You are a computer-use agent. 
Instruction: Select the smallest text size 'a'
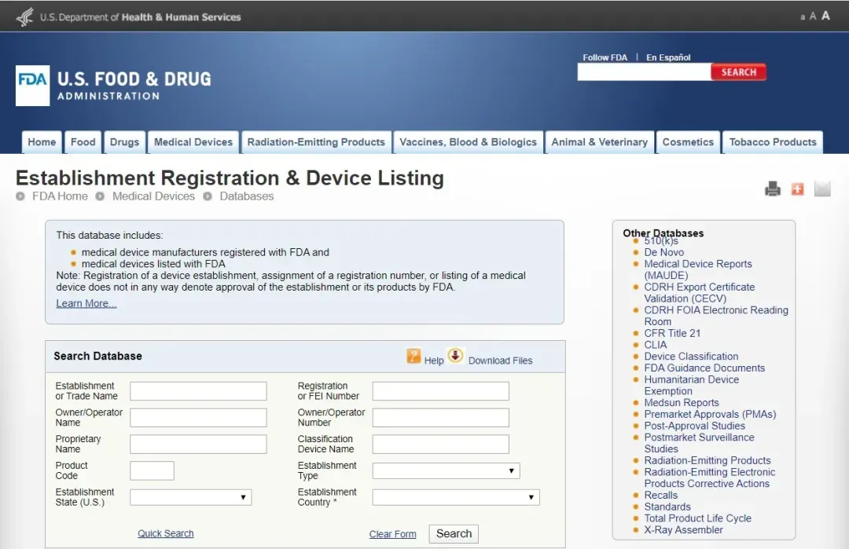[x=803, y=17]
